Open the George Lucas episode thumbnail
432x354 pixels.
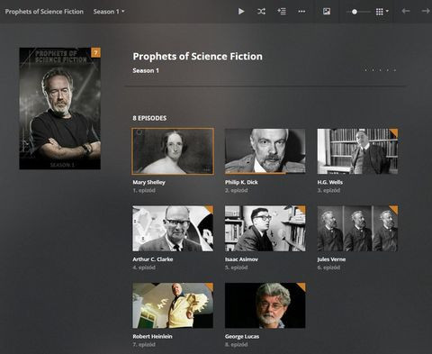pyautogui.click(x=265, y=305)
